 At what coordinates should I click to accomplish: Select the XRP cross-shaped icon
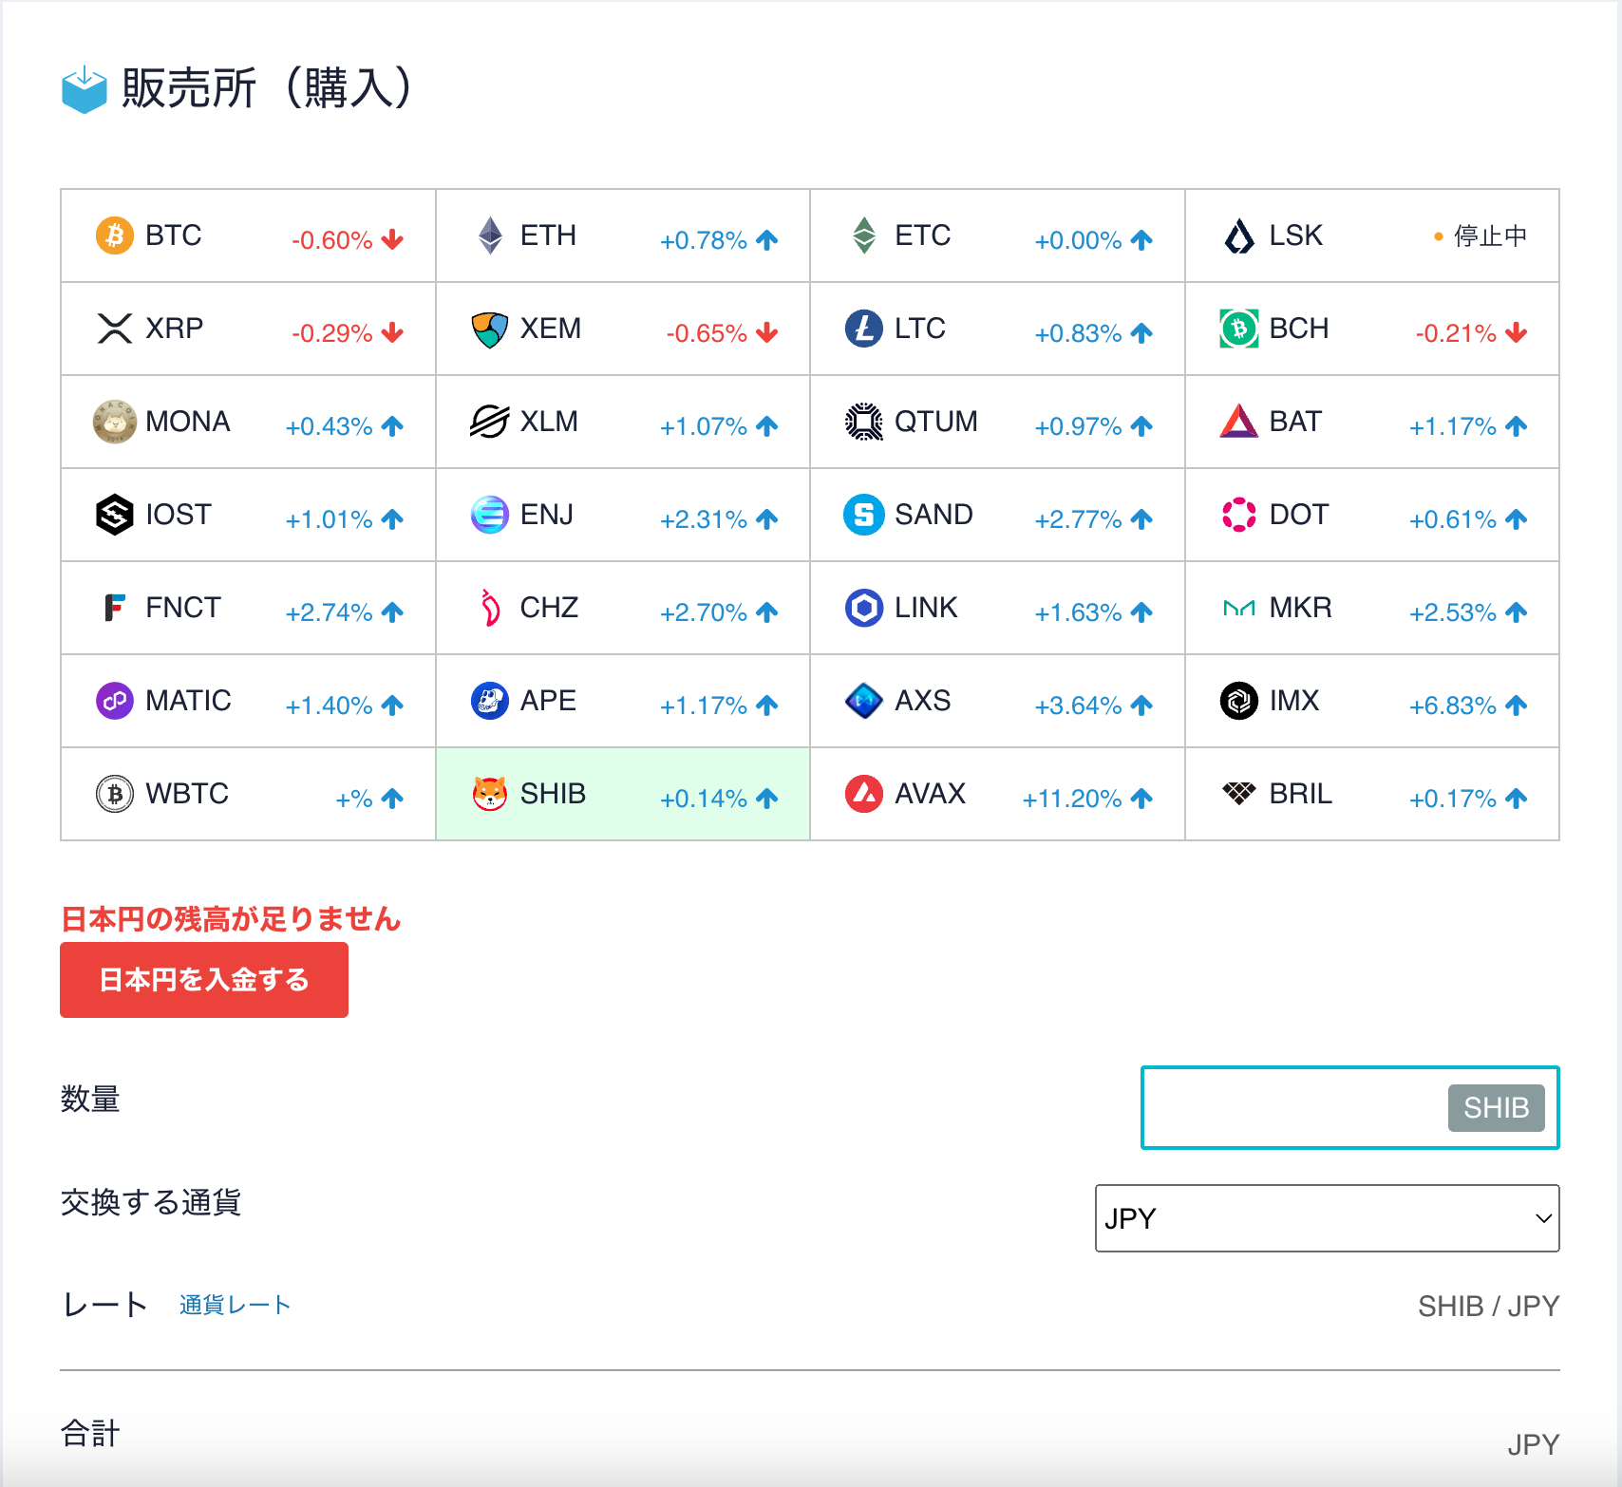pyautogui.click(x=115, y=329)
